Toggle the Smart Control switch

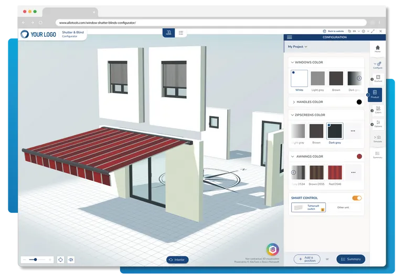click(x=357, y=198)
